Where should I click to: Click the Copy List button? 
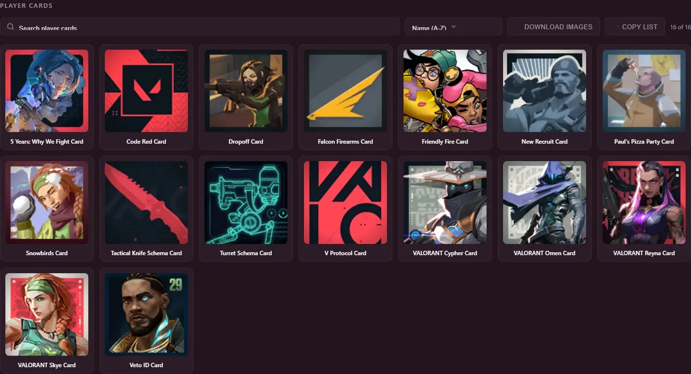(635, 27)
